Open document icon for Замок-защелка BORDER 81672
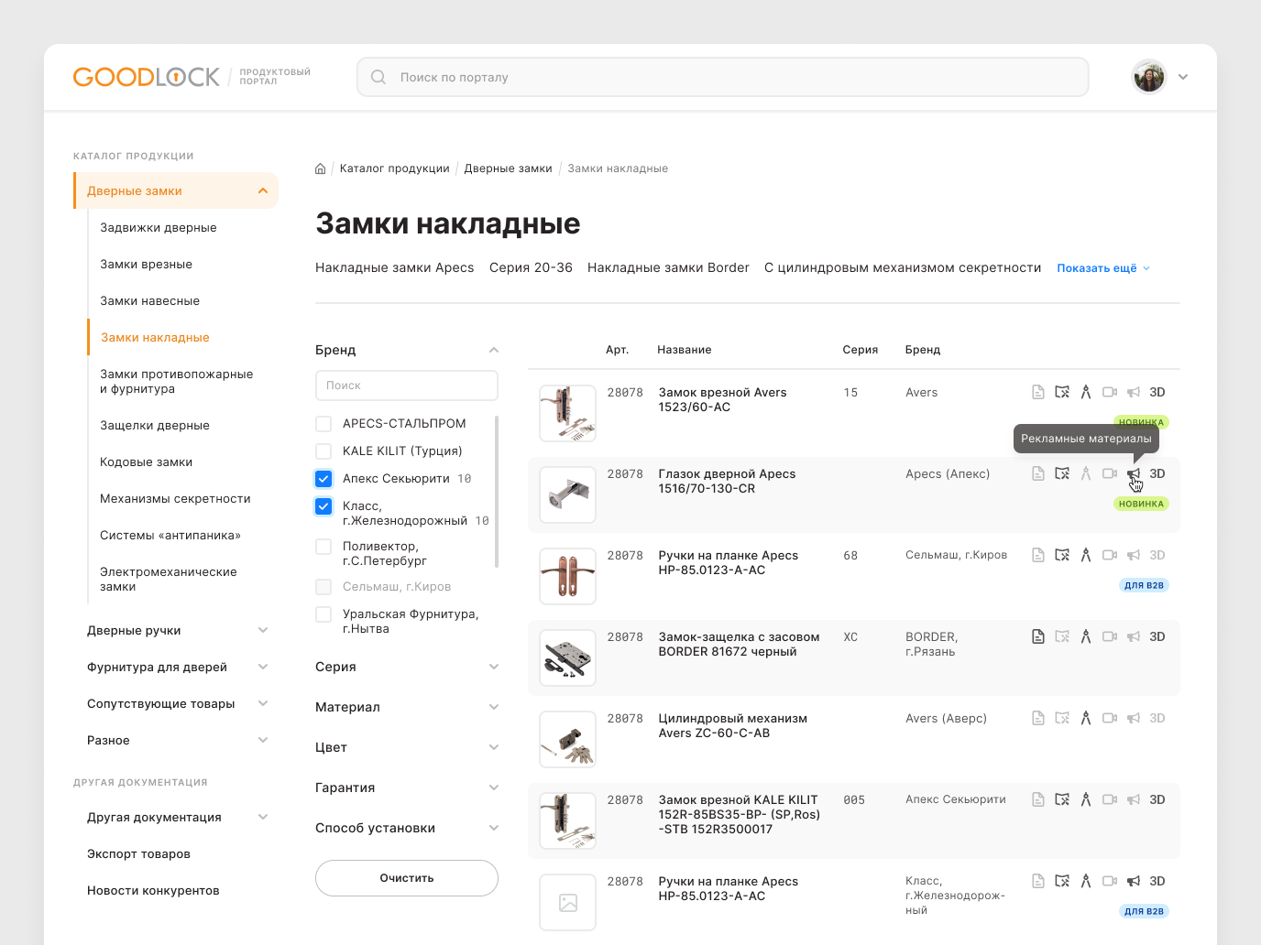The width and height of the screenshot is (1261, 945). pos(1038,636)
